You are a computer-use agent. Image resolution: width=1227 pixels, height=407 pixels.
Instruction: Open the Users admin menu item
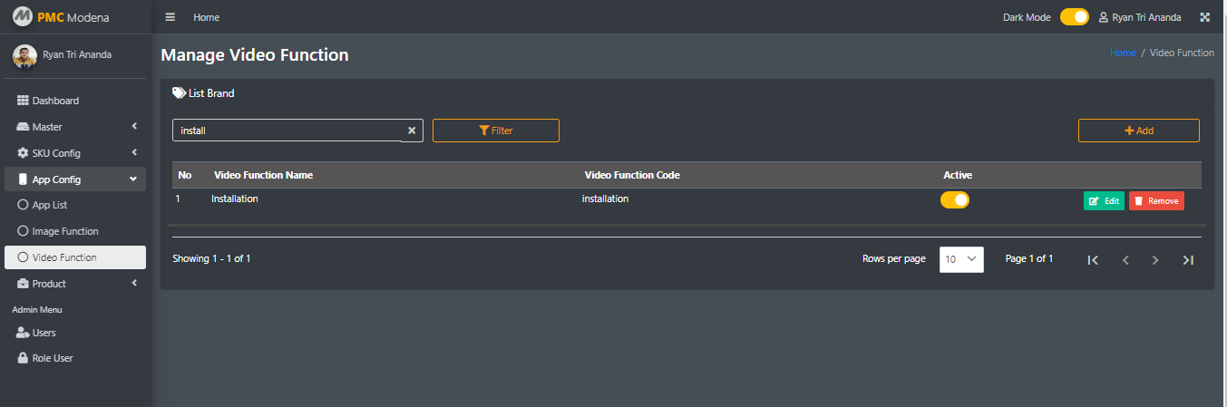44,333
